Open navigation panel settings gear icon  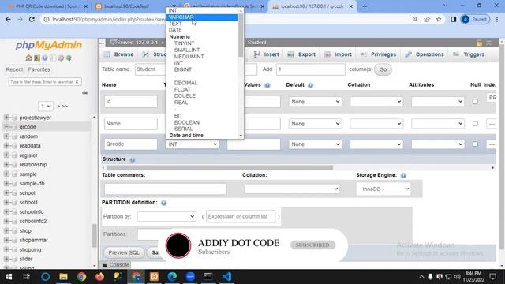click(x=61, y=58)
